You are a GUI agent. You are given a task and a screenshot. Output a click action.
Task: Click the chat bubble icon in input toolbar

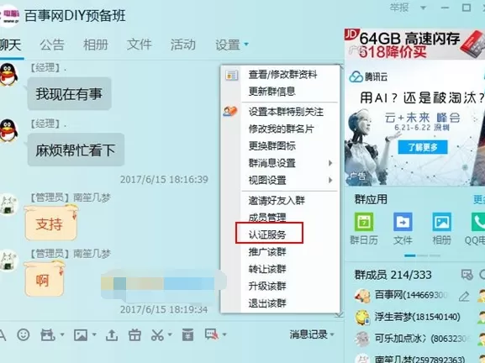coord(211,334)
